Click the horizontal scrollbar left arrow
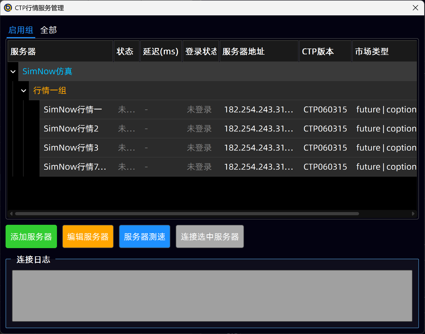Viewport: 425px width, 334px height. pyautogui.click(x=11, y=214)
